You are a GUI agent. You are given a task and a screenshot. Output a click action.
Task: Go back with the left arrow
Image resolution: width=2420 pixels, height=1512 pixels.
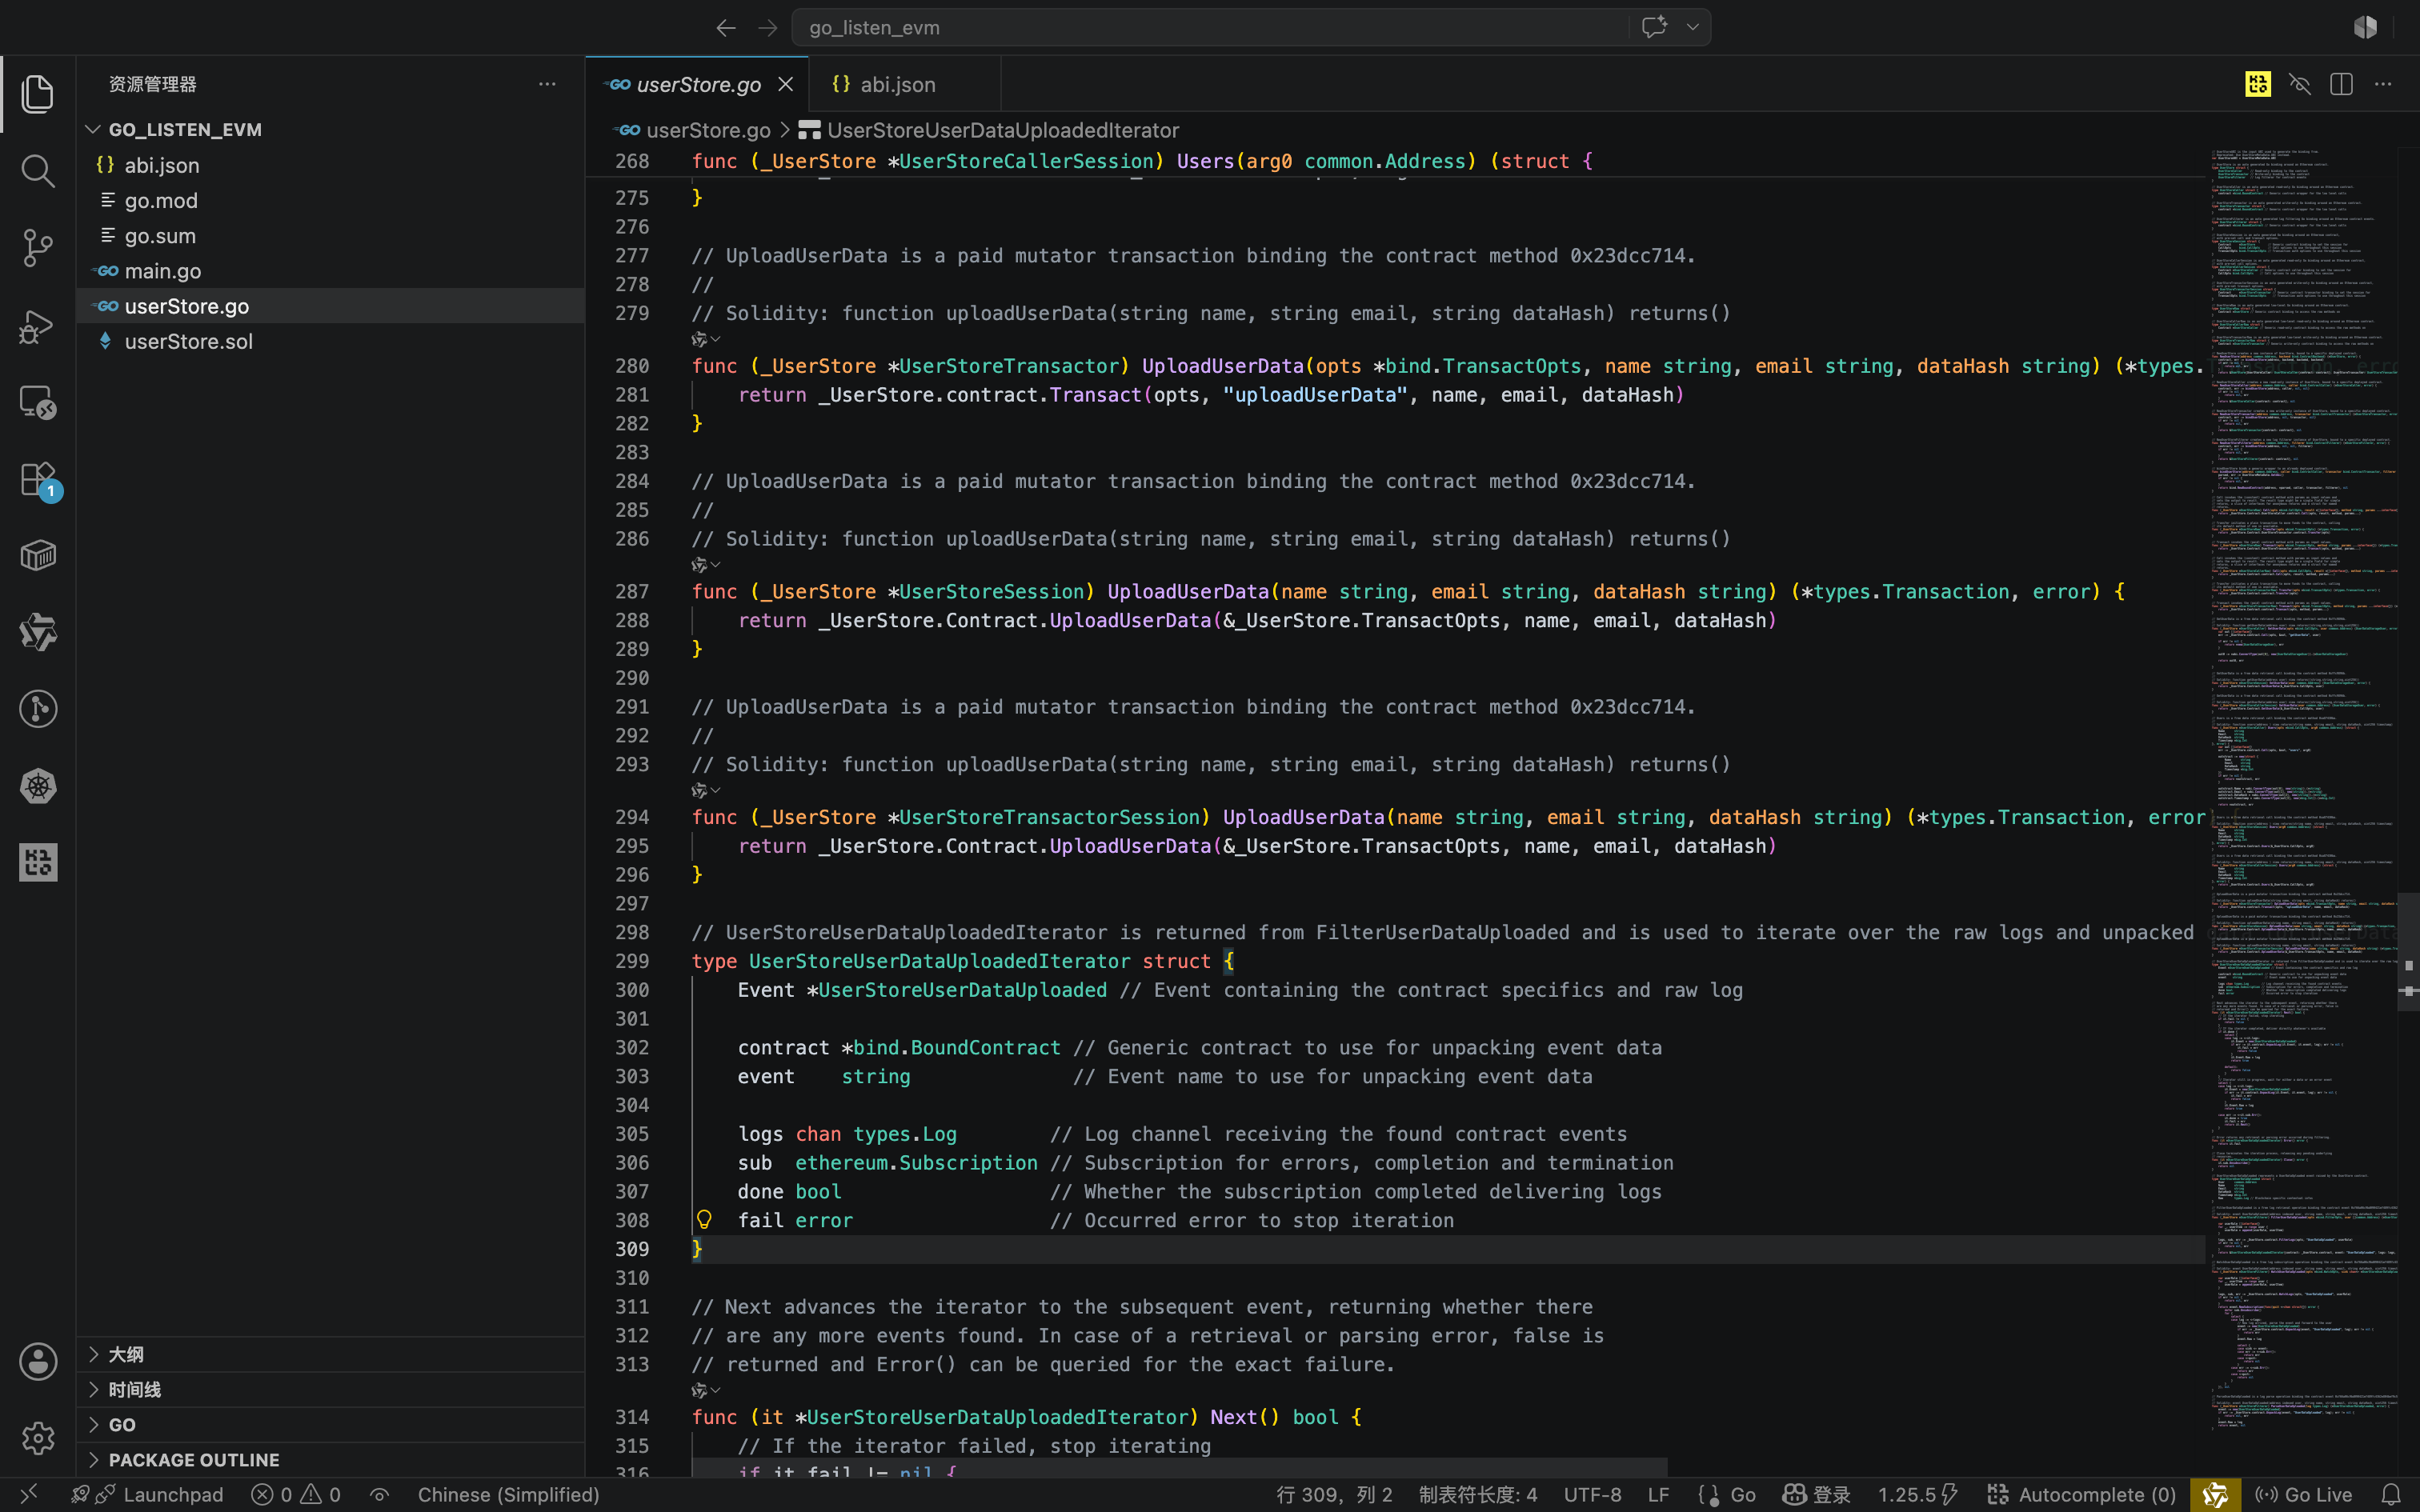pos(726,28)
